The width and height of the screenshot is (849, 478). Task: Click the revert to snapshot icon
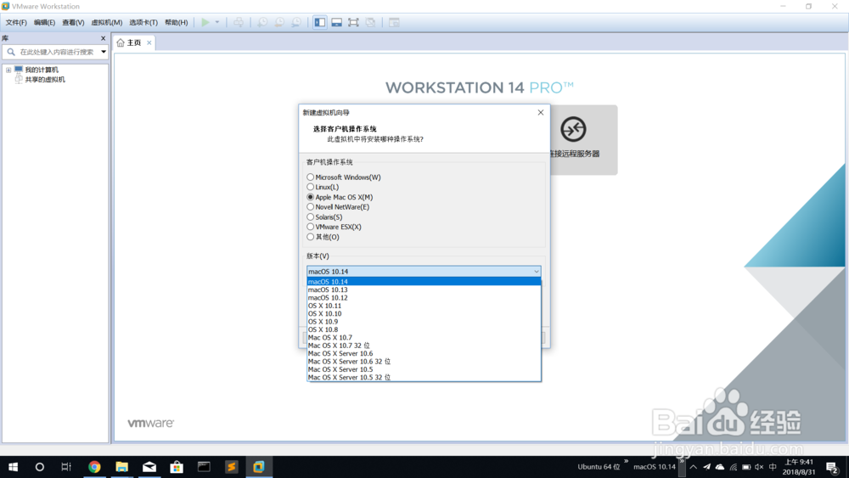pos(279,22)
